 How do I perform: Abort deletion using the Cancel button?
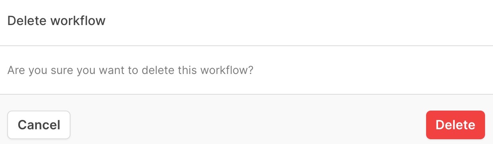39,125
